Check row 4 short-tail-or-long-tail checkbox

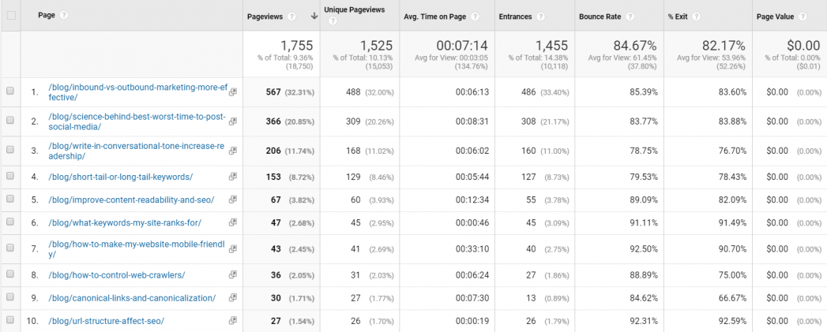point(10,177)
